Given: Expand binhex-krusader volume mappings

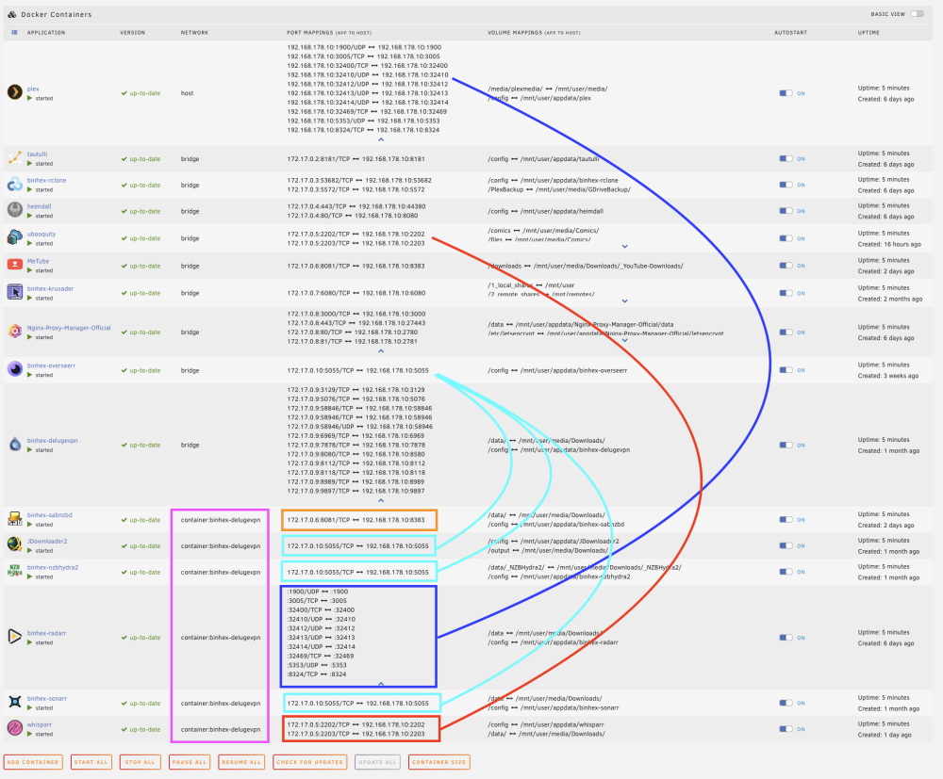Looking at the screenshot, I should tap(625, 300).
